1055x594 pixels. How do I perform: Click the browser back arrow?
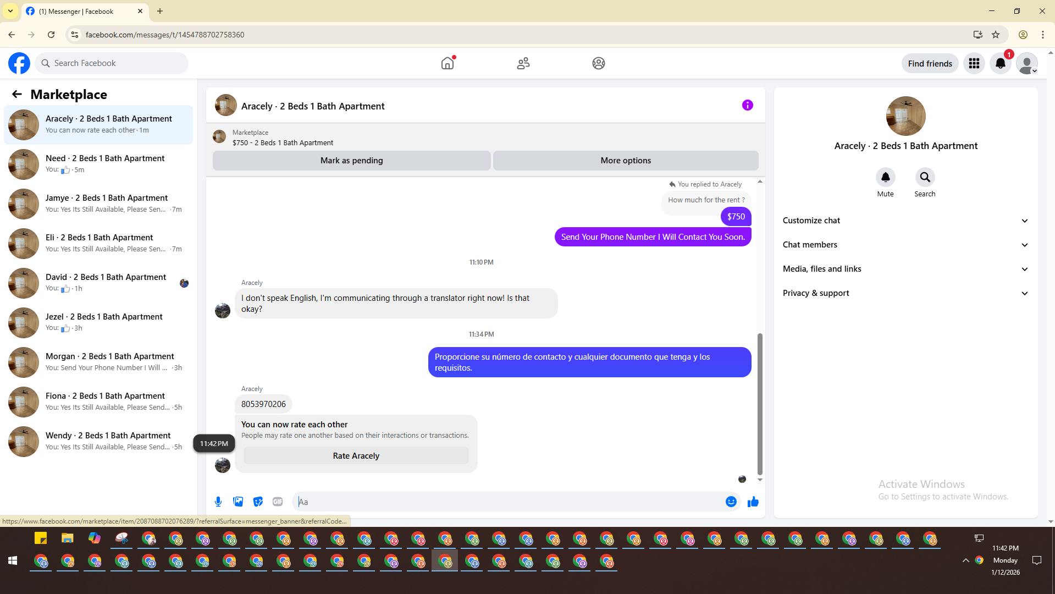tap(12, 35)
